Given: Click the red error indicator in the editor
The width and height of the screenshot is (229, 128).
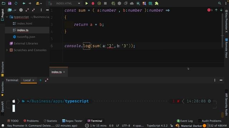Looking at the screenshot, I should 210,10.
